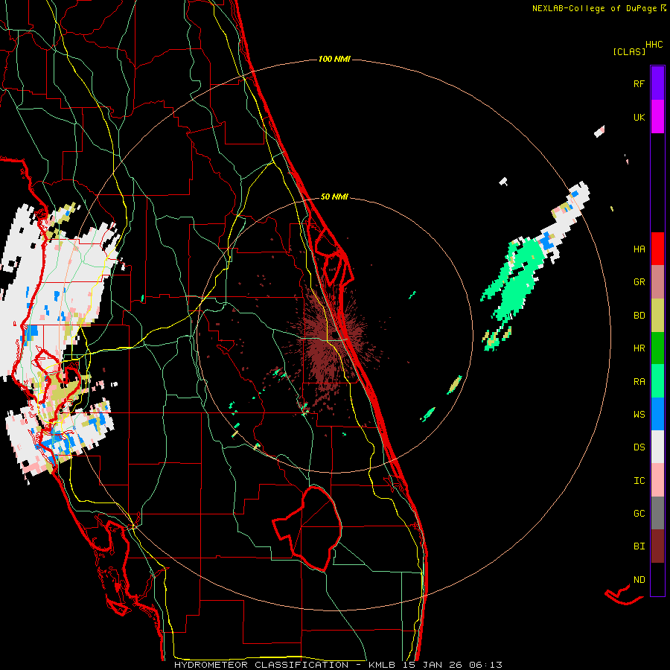
Task: Click the magenta UK legend swatch
Action: (x=657, y=117)
